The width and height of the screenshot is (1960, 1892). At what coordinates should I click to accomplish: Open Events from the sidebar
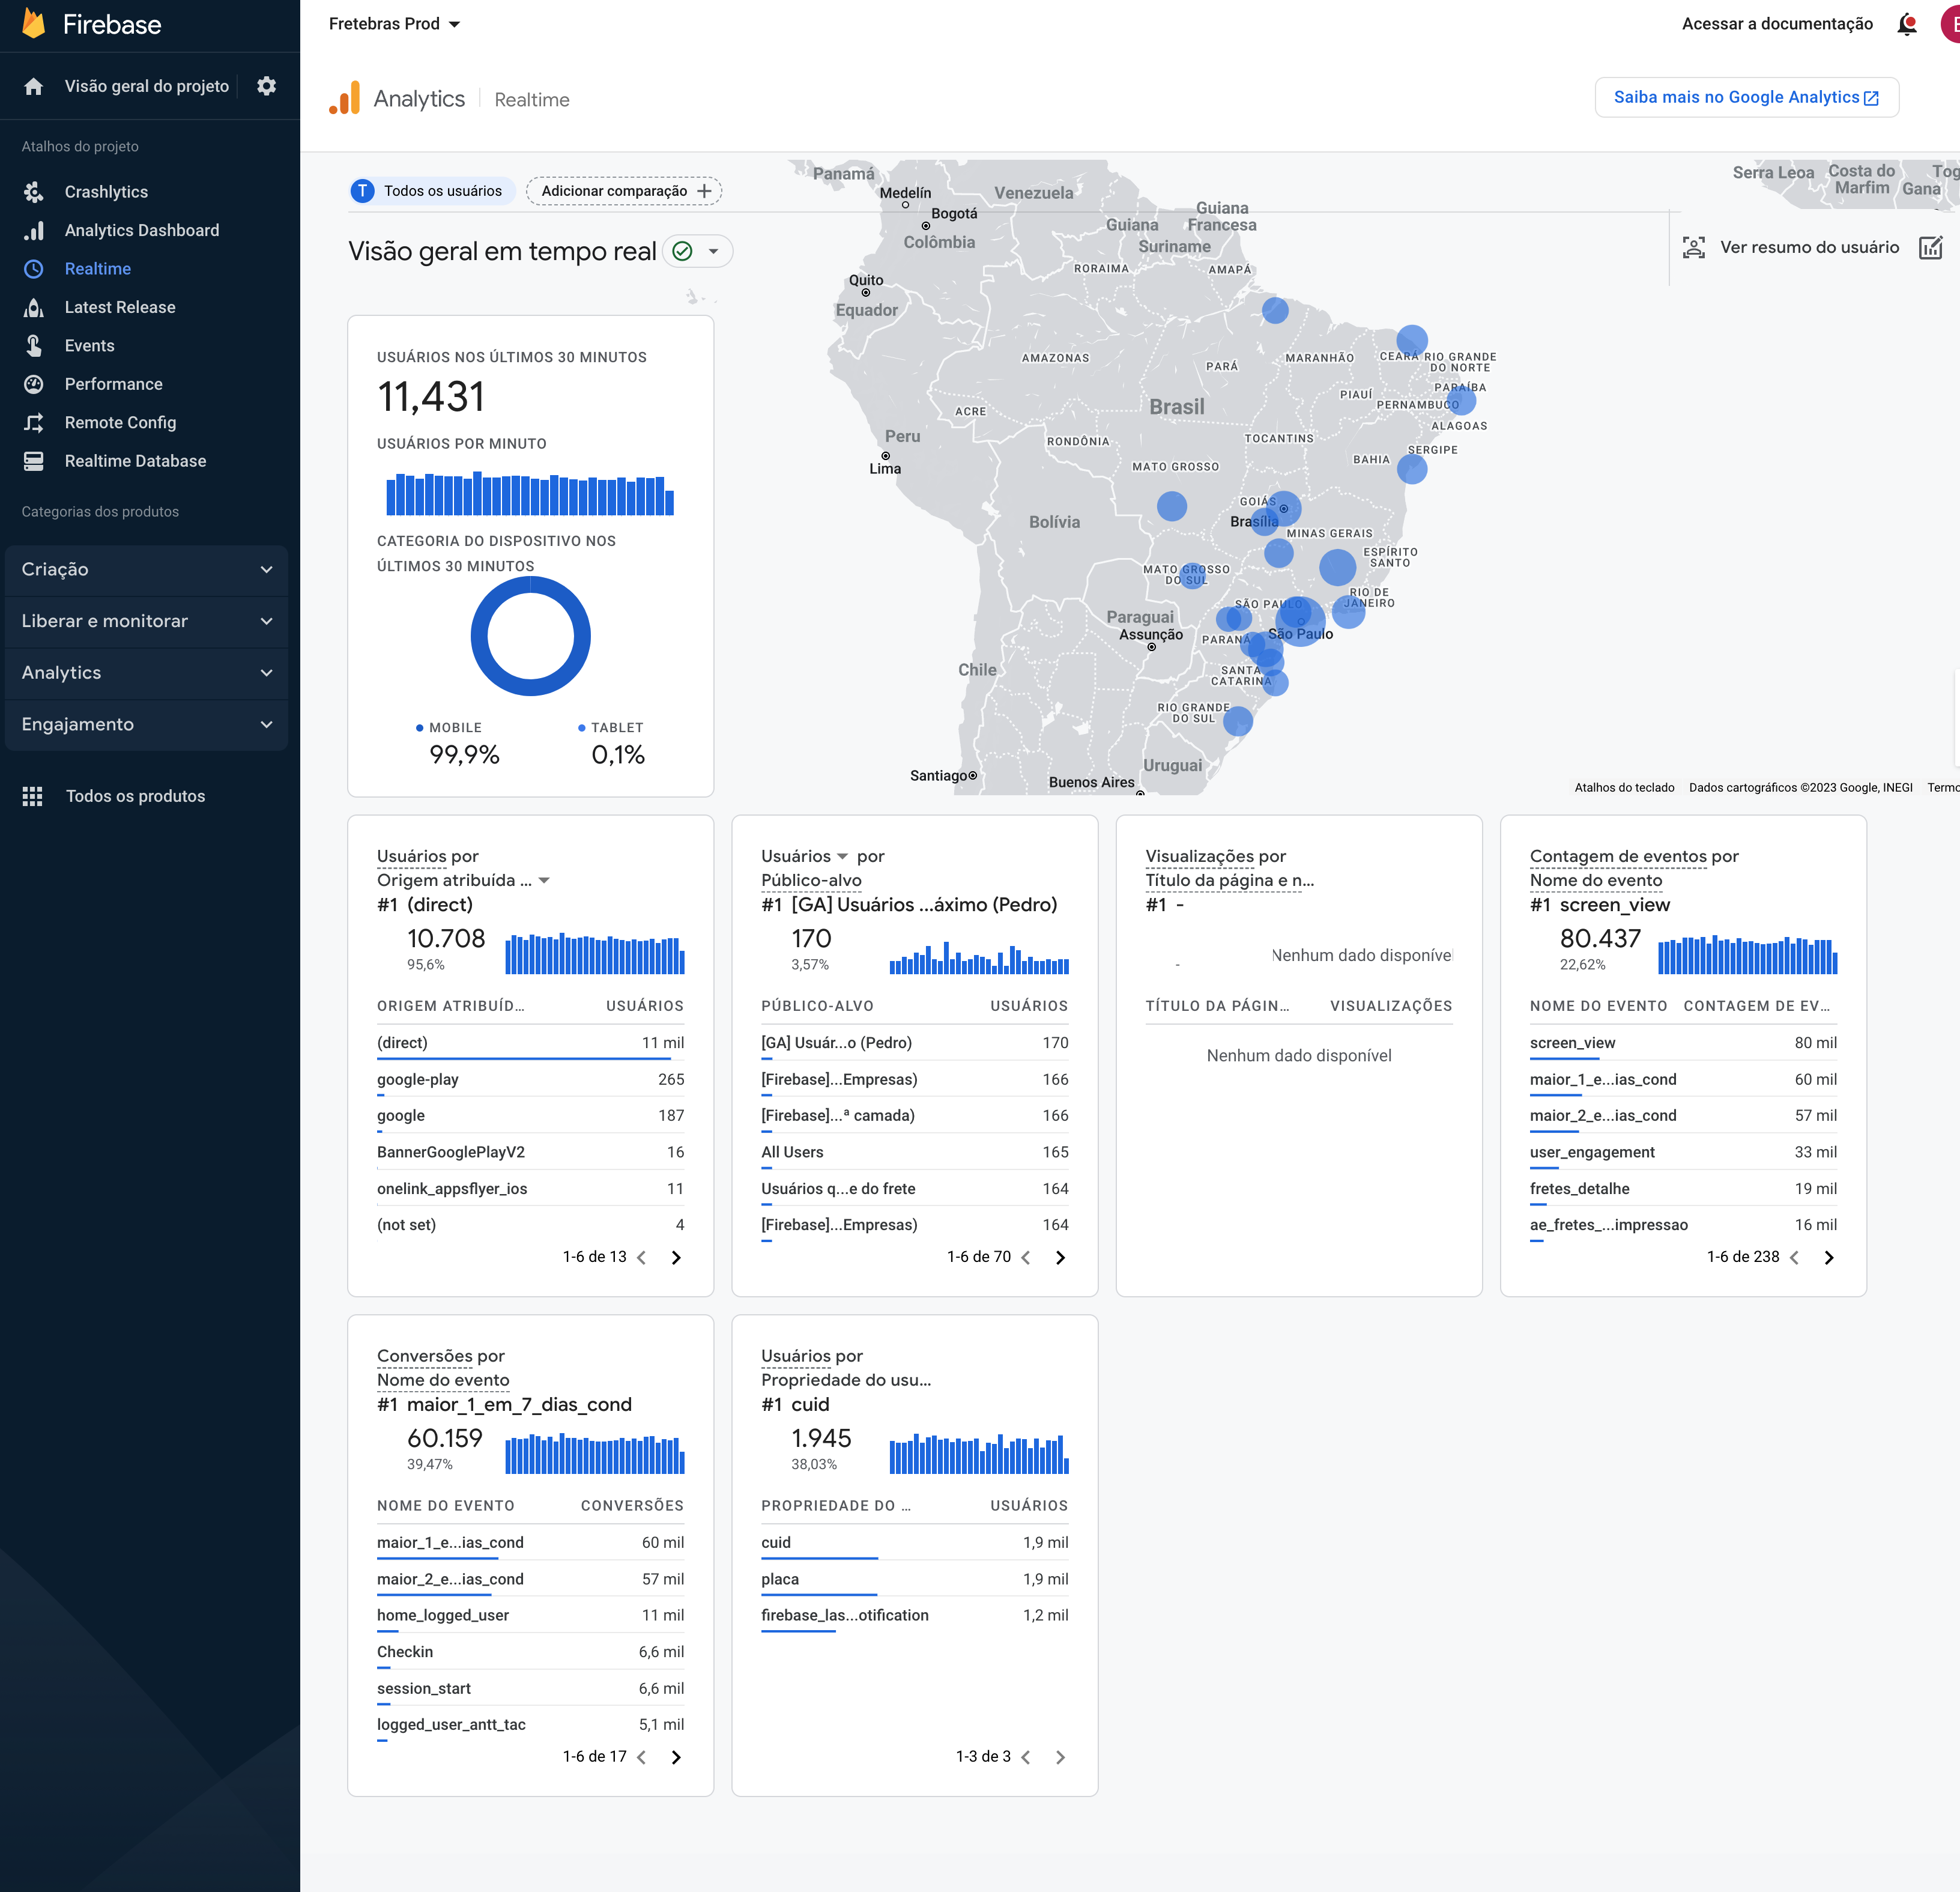89,346
